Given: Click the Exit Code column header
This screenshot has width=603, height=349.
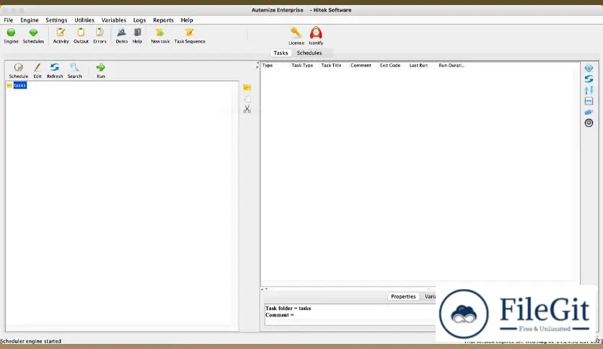Looking at the screenshot, I should [x=390, y=66].
